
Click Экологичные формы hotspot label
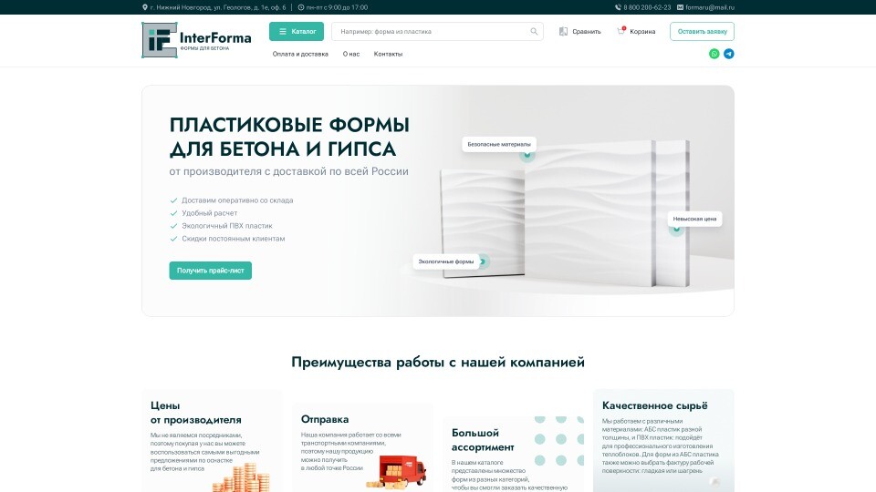pos(446,261)
